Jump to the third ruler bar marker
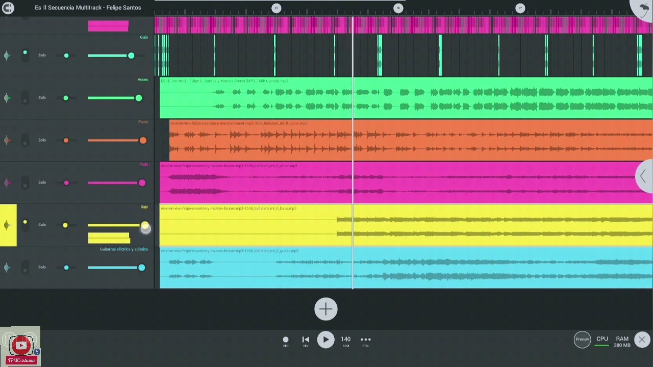Screen dimensions: 653x367 pos(520,8)
